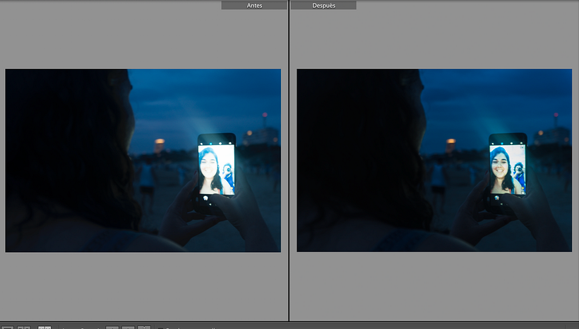Select the Antes (before) photo preview
This screenshot has width=579, height=329.
coord(143,161)
